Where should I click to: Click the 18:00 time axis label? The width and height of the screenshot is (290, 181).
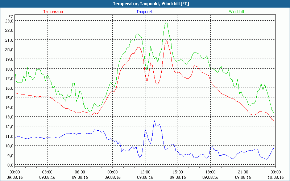(210, 172)
